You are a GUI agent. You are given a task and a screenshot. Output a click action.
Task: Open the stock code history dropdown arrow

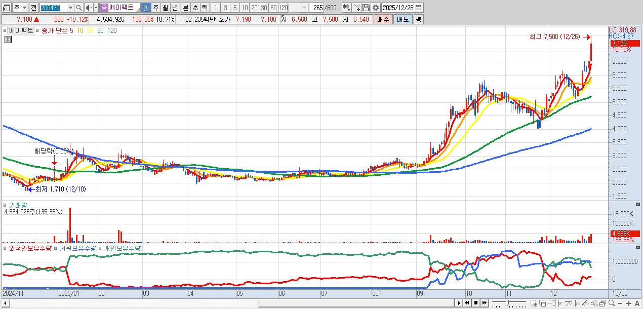[x=70, y=8]
